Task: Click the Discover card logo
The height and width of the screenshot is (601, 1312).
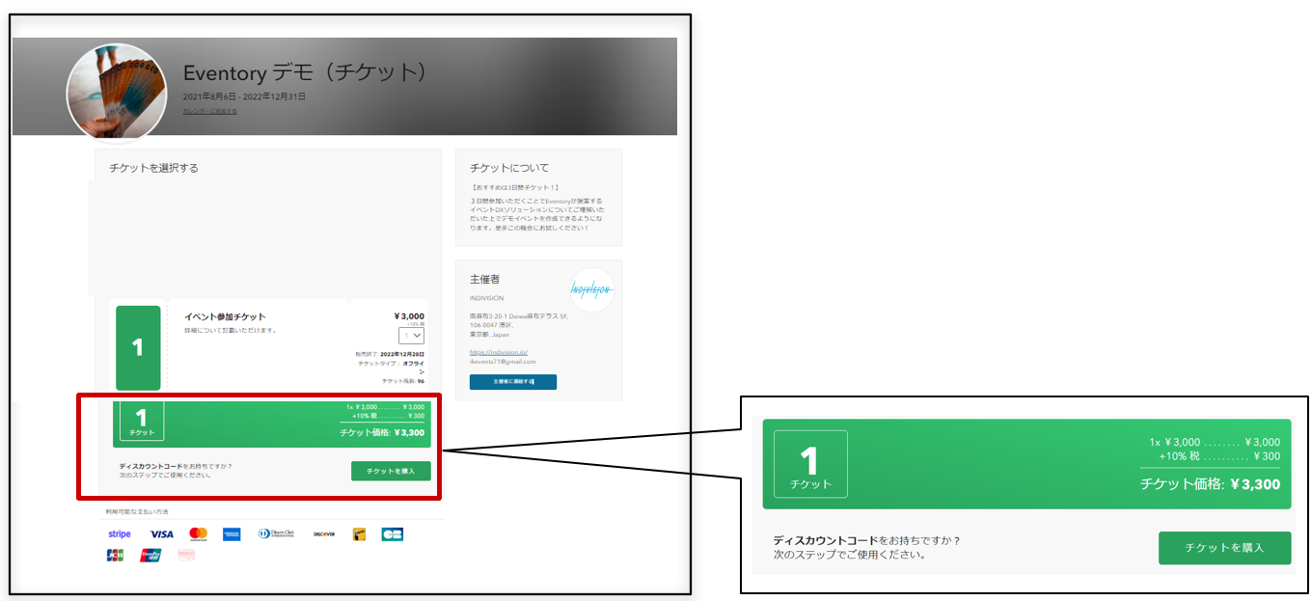Action: [324, 533]
